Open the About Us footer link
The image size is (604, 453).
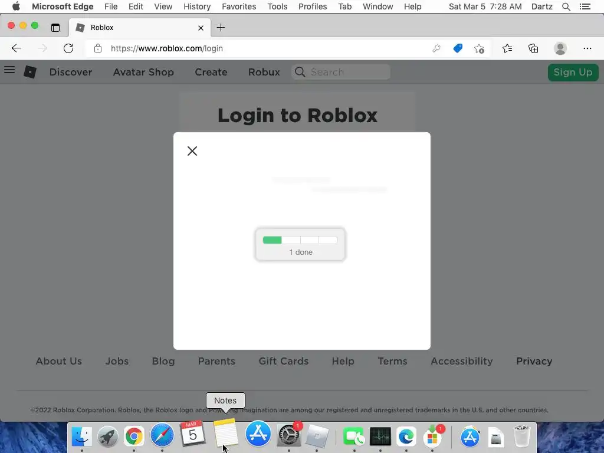click(58, 361)
